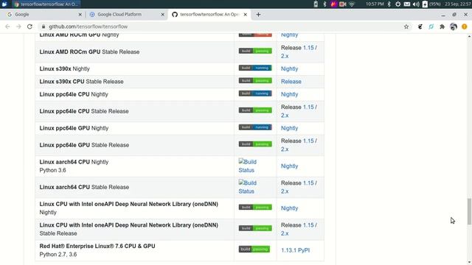This screenshot has height=265, width=472.
Task: Click the scrollbar up arrow
Action: coord(469,36)
